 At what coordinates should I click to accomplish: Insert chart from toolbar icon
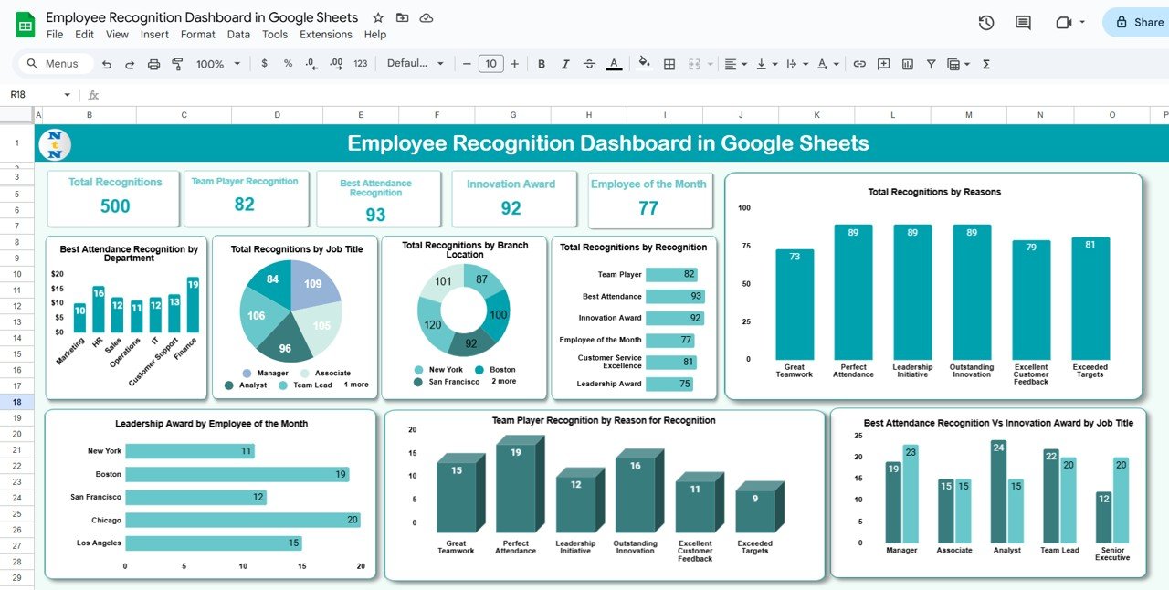[907, 64]
